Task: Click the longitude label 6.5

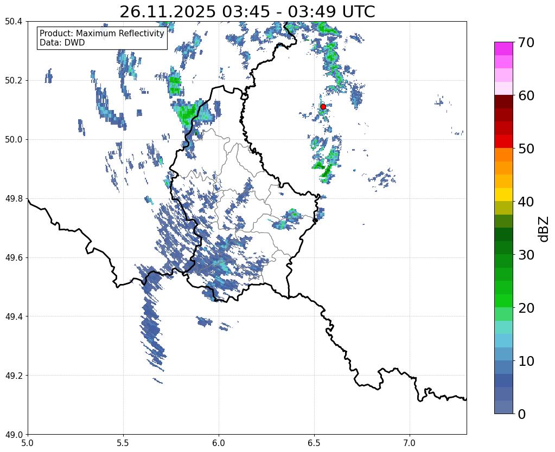Action: [x=314, y=443]
